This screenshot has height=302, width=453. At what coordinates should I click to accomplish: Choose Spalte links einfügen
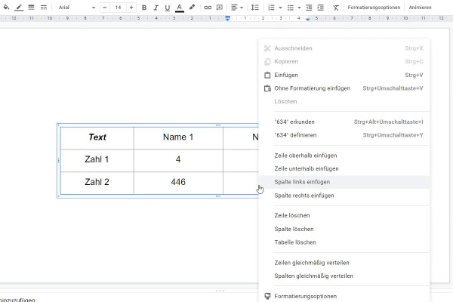[344, 182]
